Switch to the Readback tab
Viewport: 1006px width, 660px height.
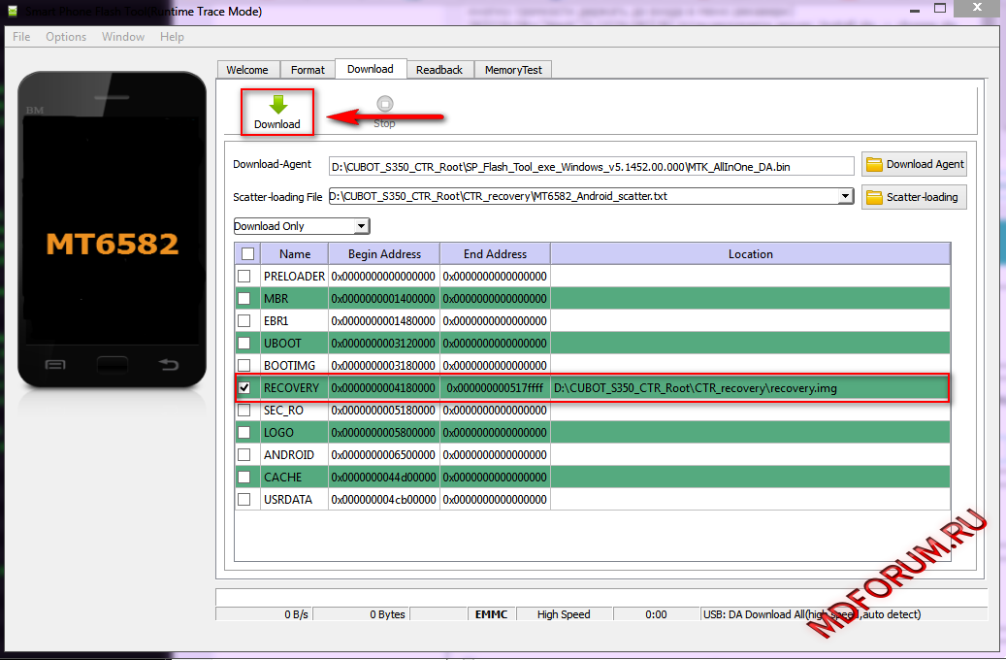pyautogui.click(x=439, y=70)
